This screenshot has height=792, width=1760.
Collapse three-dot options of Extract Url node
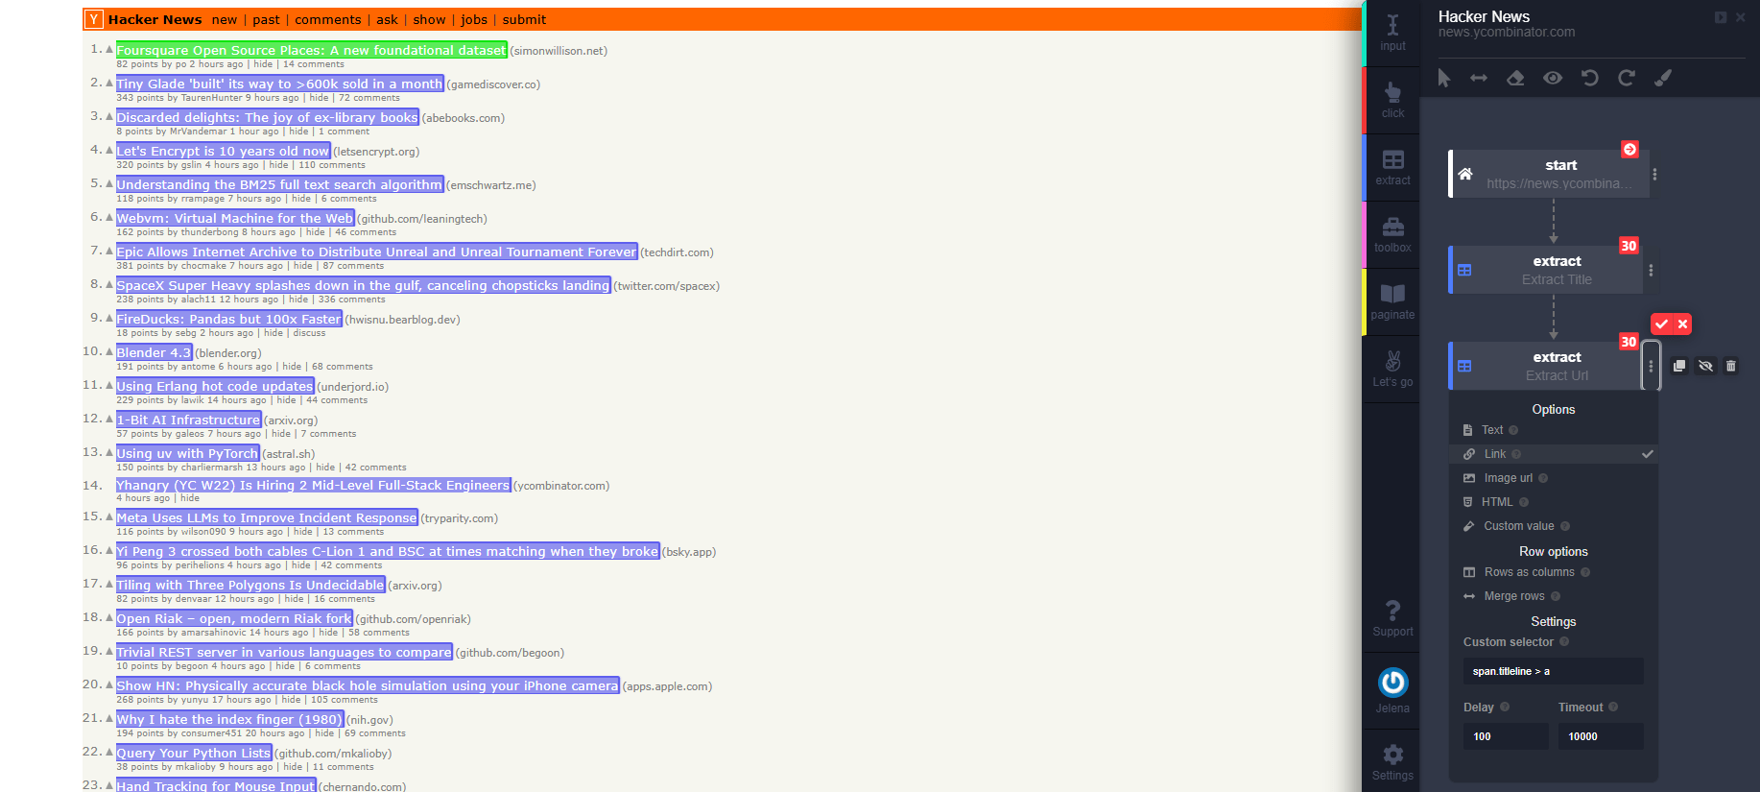(x=1651, y=366)
